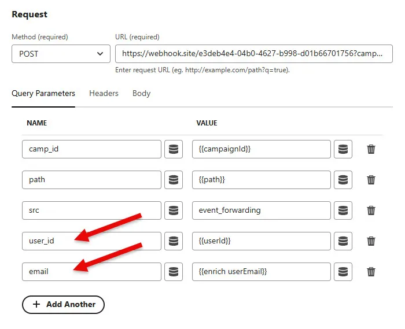
Task: Click the Add Another button
Action: coord(63,305)
